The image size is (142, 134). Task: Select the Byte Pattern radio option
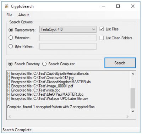pyautogui.click(x=11, y=46)
